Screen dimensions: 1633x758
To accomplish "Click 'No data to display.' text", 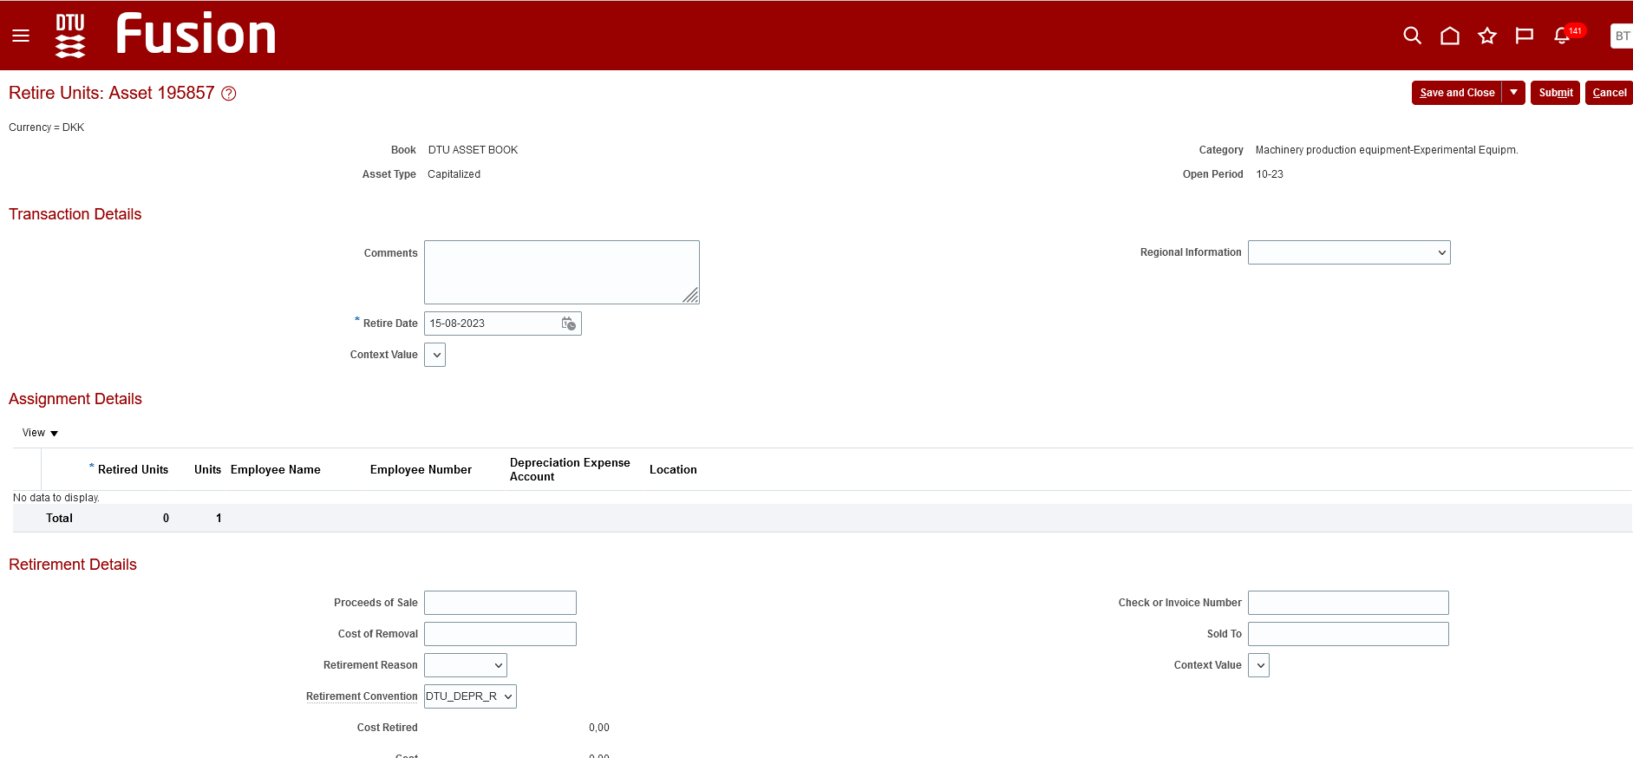I will pos(56,498).
